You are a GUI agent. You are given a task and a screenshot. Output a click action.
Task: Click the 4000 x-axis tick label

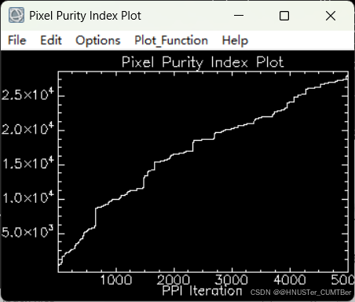(290, 280)
